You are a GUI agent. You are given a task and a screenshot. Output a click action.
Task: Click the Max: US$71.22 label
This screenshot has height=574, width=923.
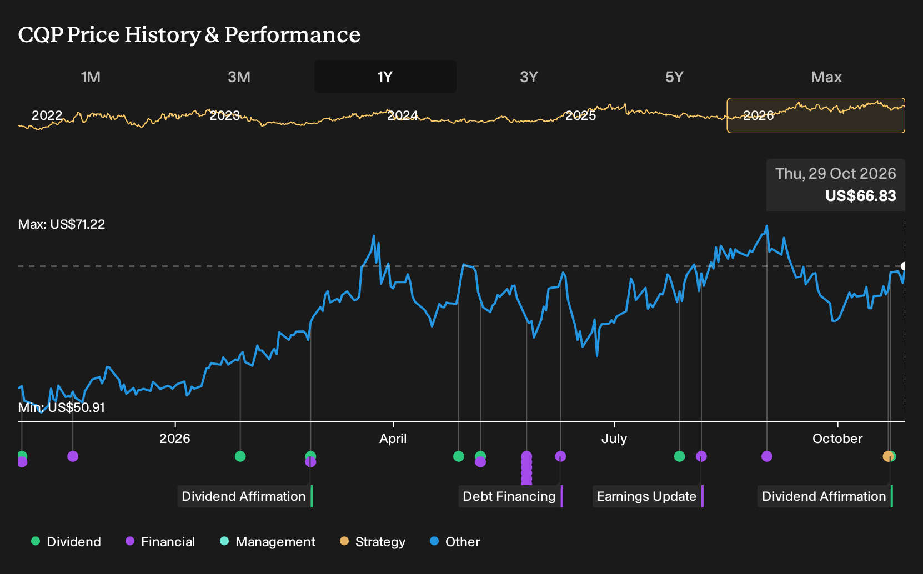tap(62, 224)
